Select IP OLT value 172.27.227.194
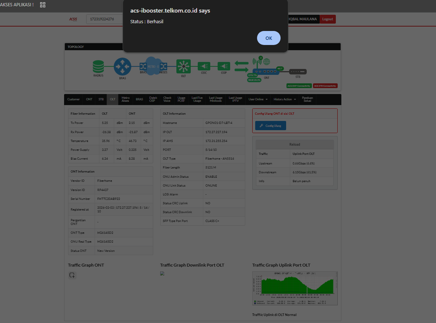 (x=216, y=132)
